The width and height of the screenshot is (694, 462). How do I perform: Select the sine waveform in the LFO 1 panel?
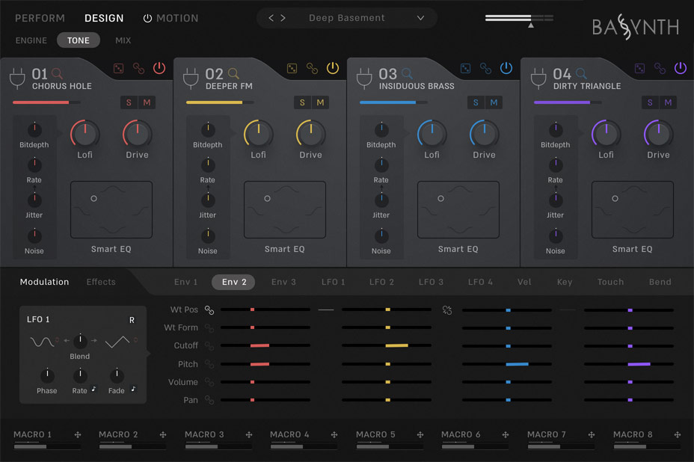coord(43,342)
